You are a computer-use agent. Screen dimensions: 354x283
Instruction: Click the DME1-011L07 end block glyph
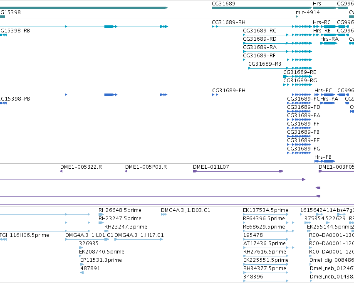pos(281,171)
